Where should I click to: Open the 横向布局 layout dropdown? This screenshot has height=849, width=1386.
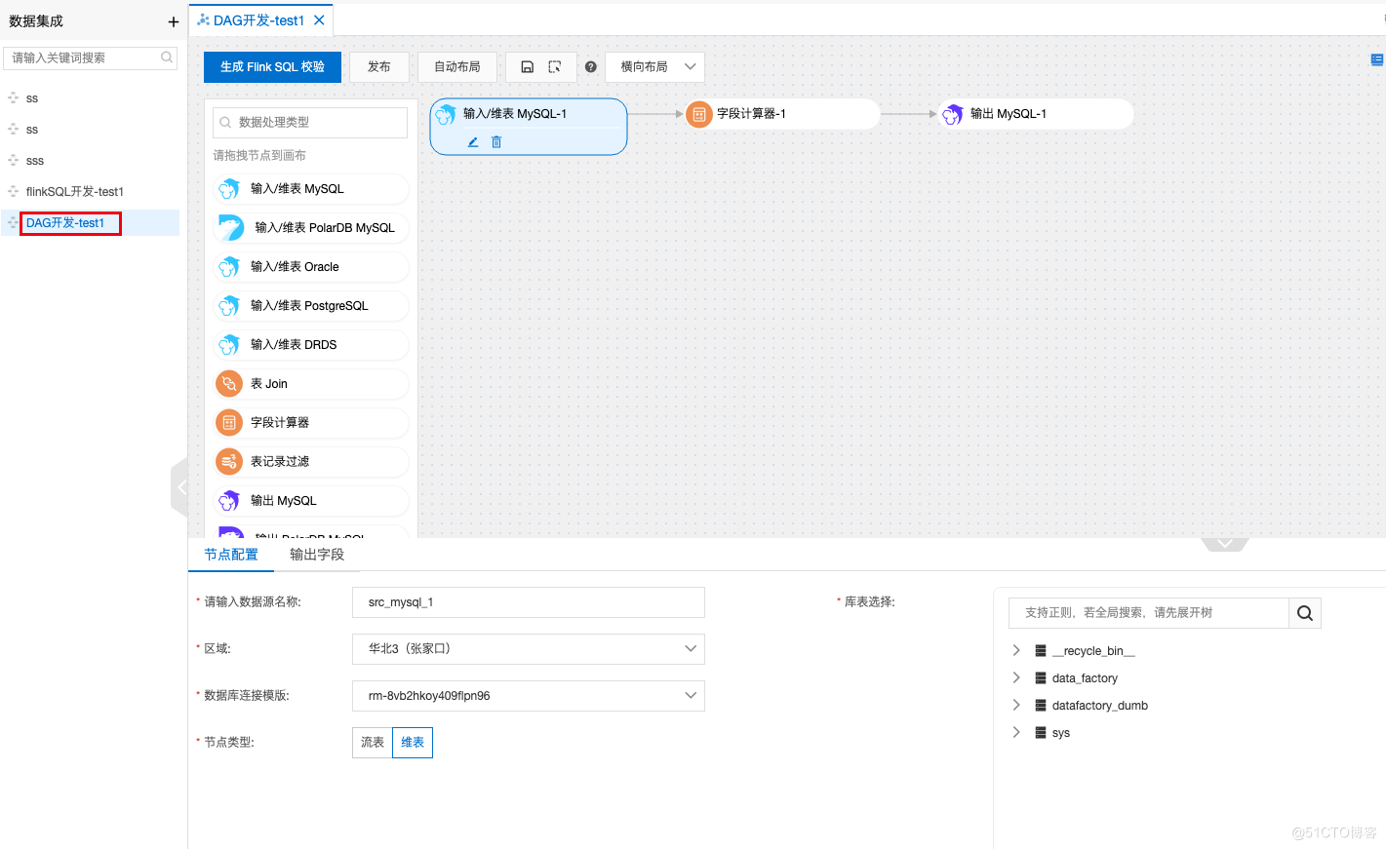pyautogui.click(x=654, y=67)
